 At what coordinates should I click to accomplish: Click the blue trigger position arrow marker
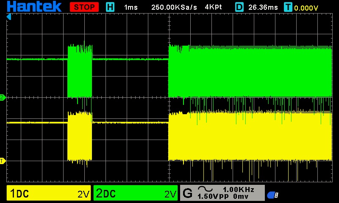[x=8, y=16]
